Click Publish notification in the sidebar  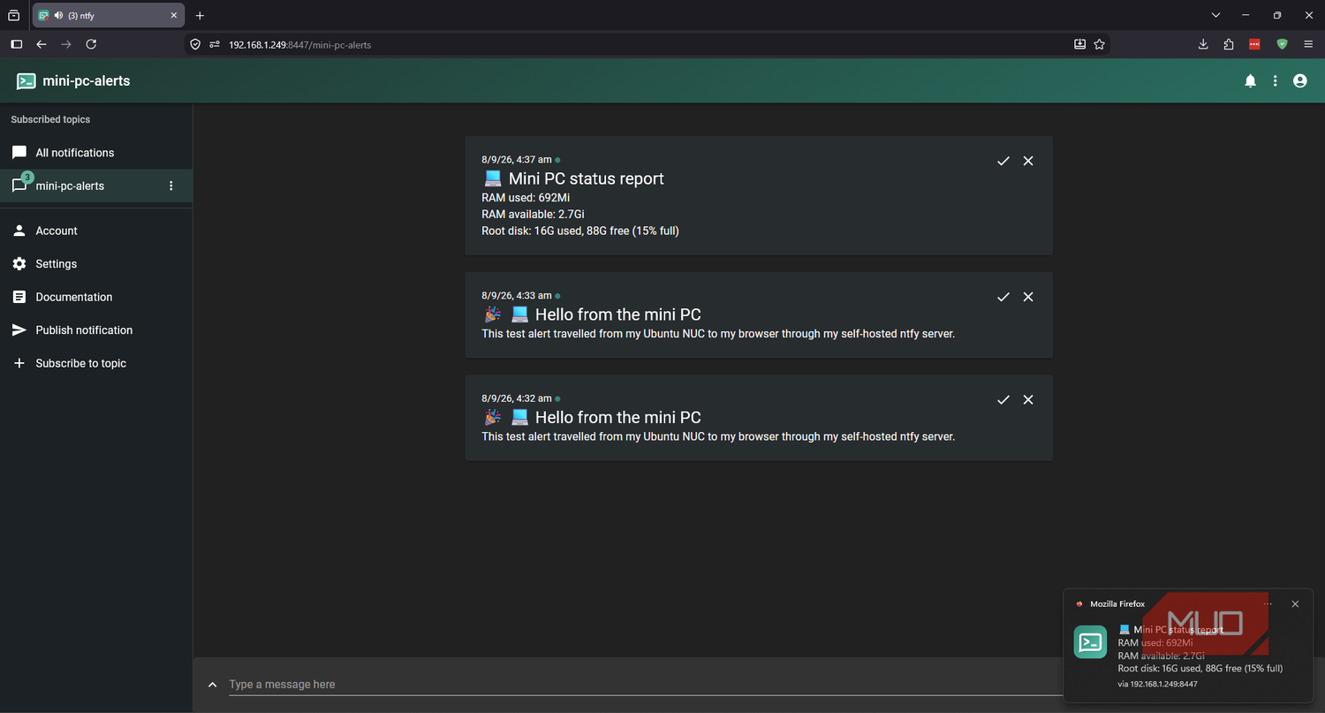(96, 330)
